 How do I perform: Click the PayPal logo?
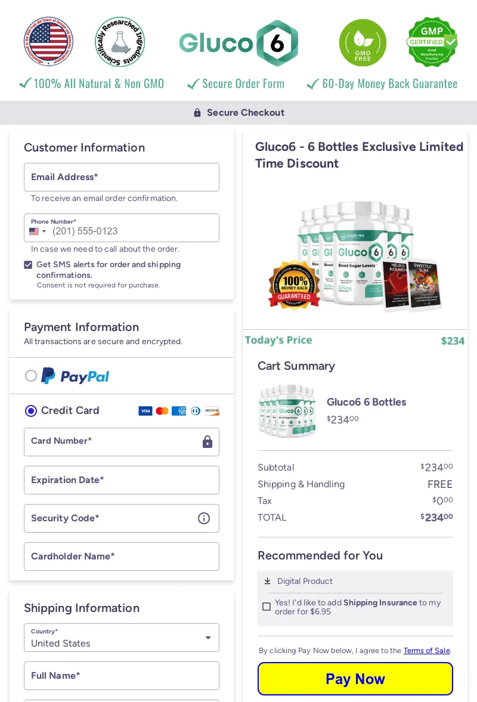tap(75, 376)
